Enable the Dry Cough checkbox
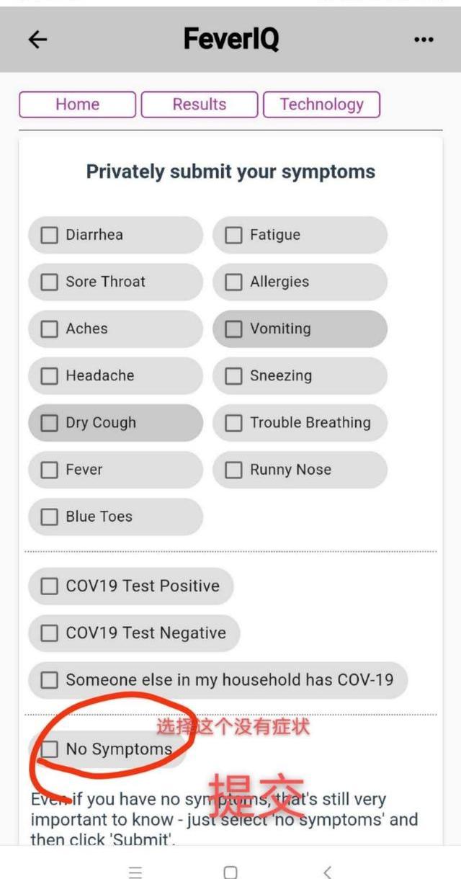The width and height of the screenshot is (461, 879). point(49,423)
